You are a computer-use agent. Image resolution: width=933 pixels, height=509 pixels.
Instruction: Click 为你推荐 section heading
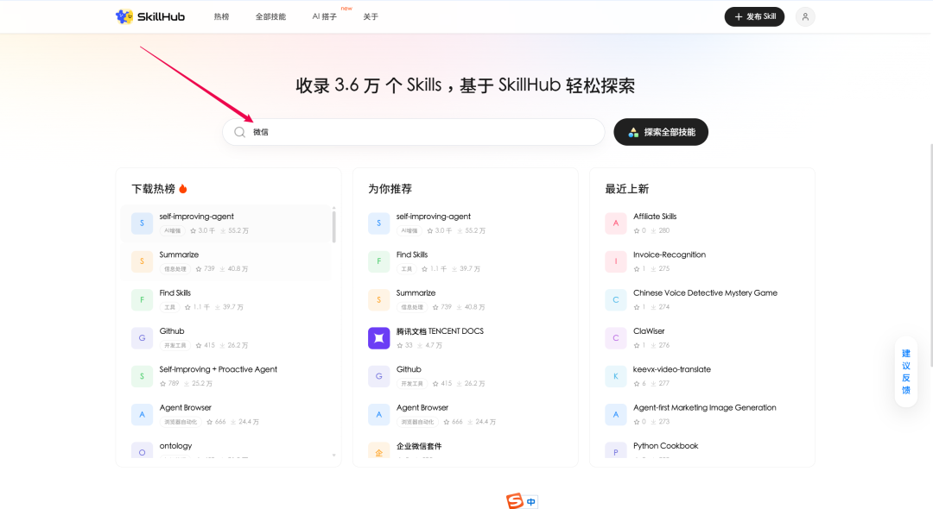pyautogui.click(x=390, y=189)
